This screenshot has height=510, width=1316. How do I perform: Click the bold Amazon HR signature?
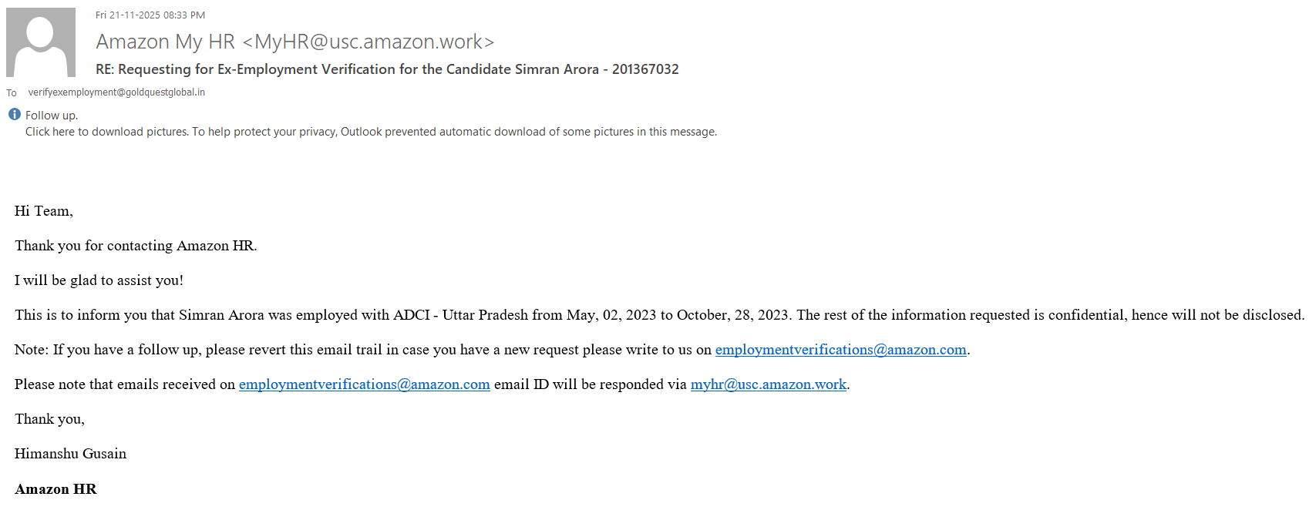pos(56,489)
